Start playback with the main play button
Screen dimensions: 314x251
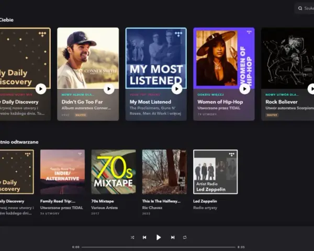point(159,237)
